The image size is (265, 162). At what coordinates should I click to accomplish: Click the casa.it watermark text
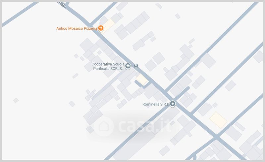(145, 125)
